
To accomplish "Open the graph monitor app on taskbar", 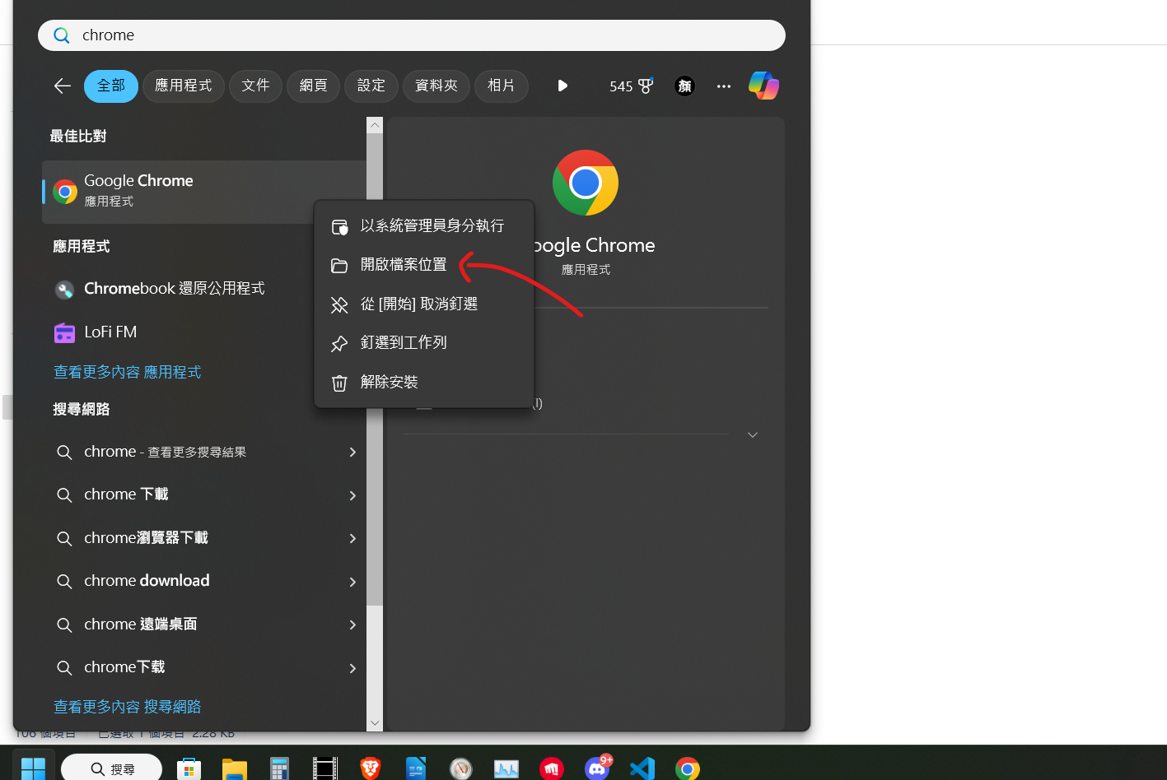I will [506, 768].
